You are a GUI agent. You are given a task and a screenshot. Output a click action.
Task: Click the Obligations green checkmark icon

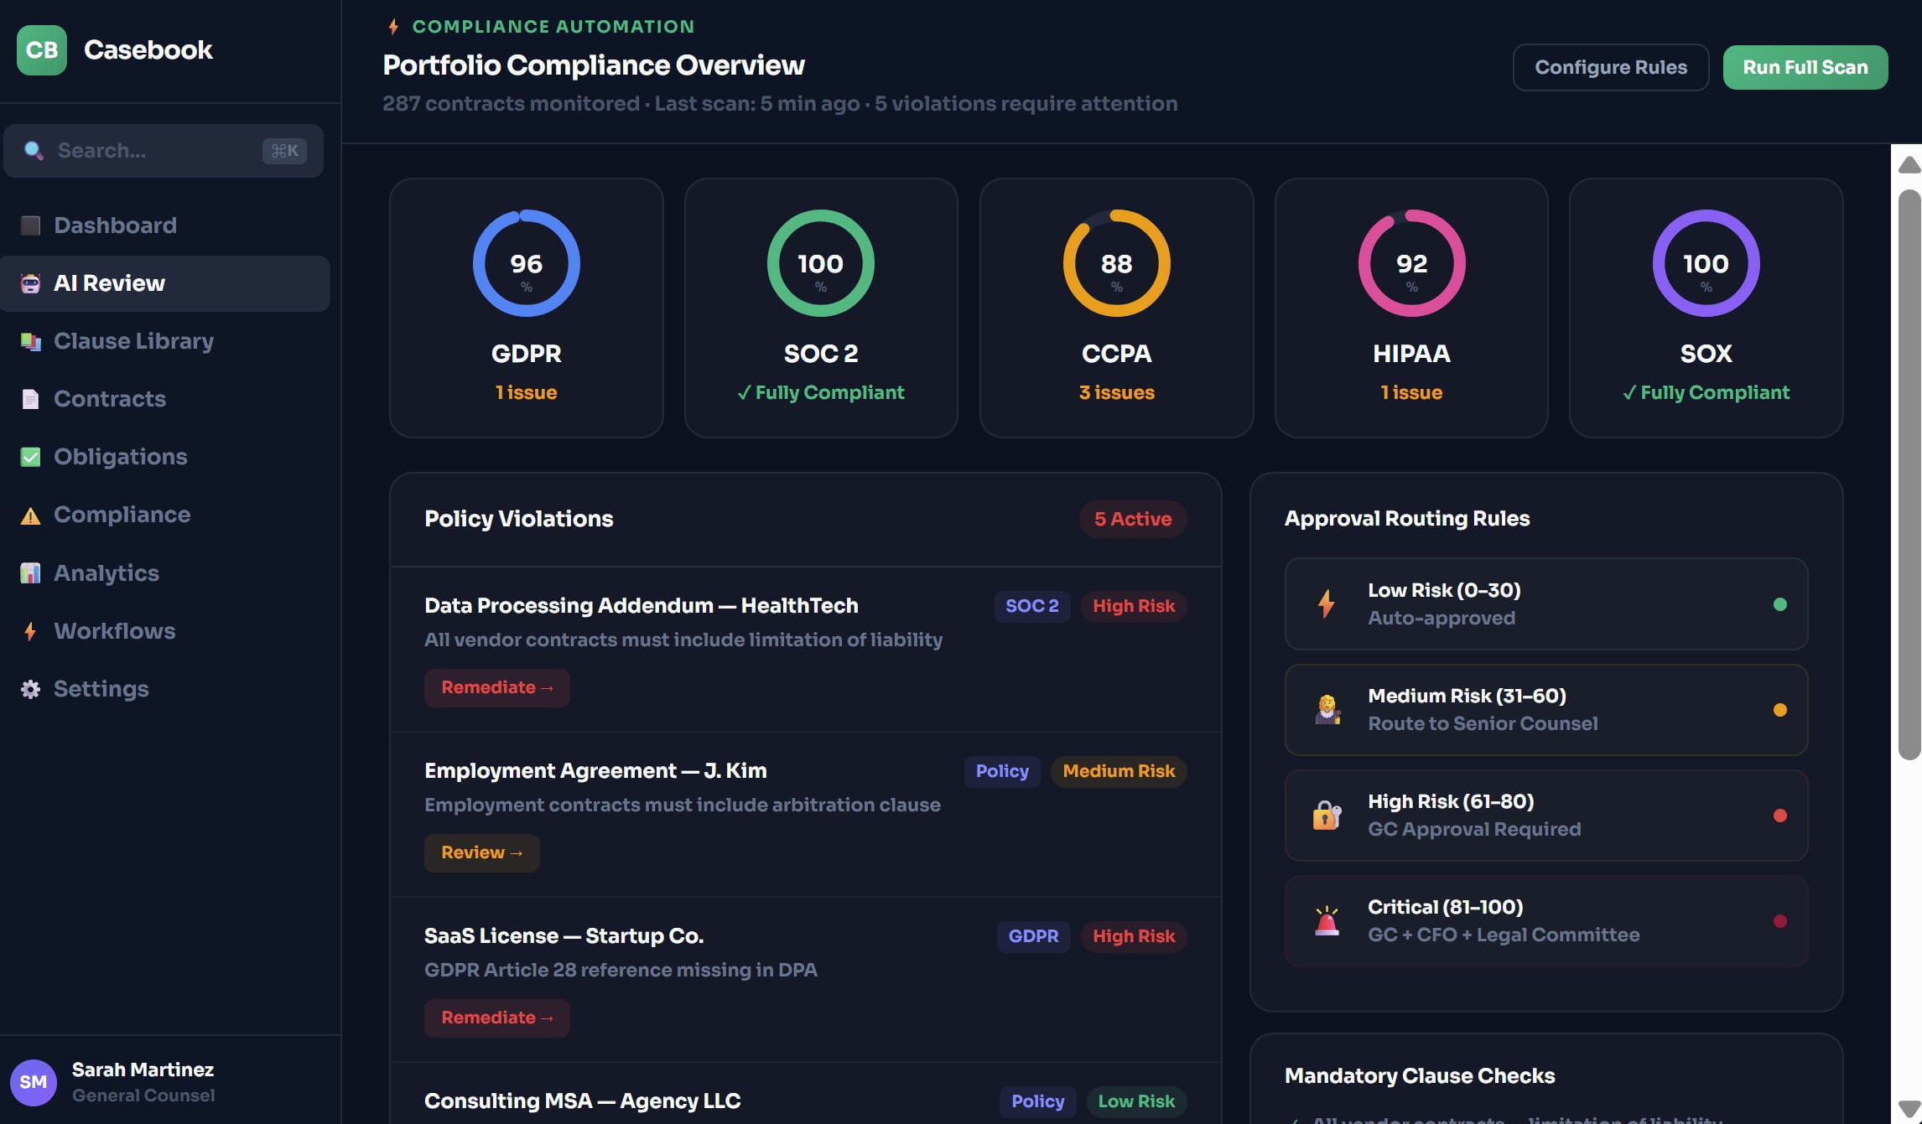(31, 457)
